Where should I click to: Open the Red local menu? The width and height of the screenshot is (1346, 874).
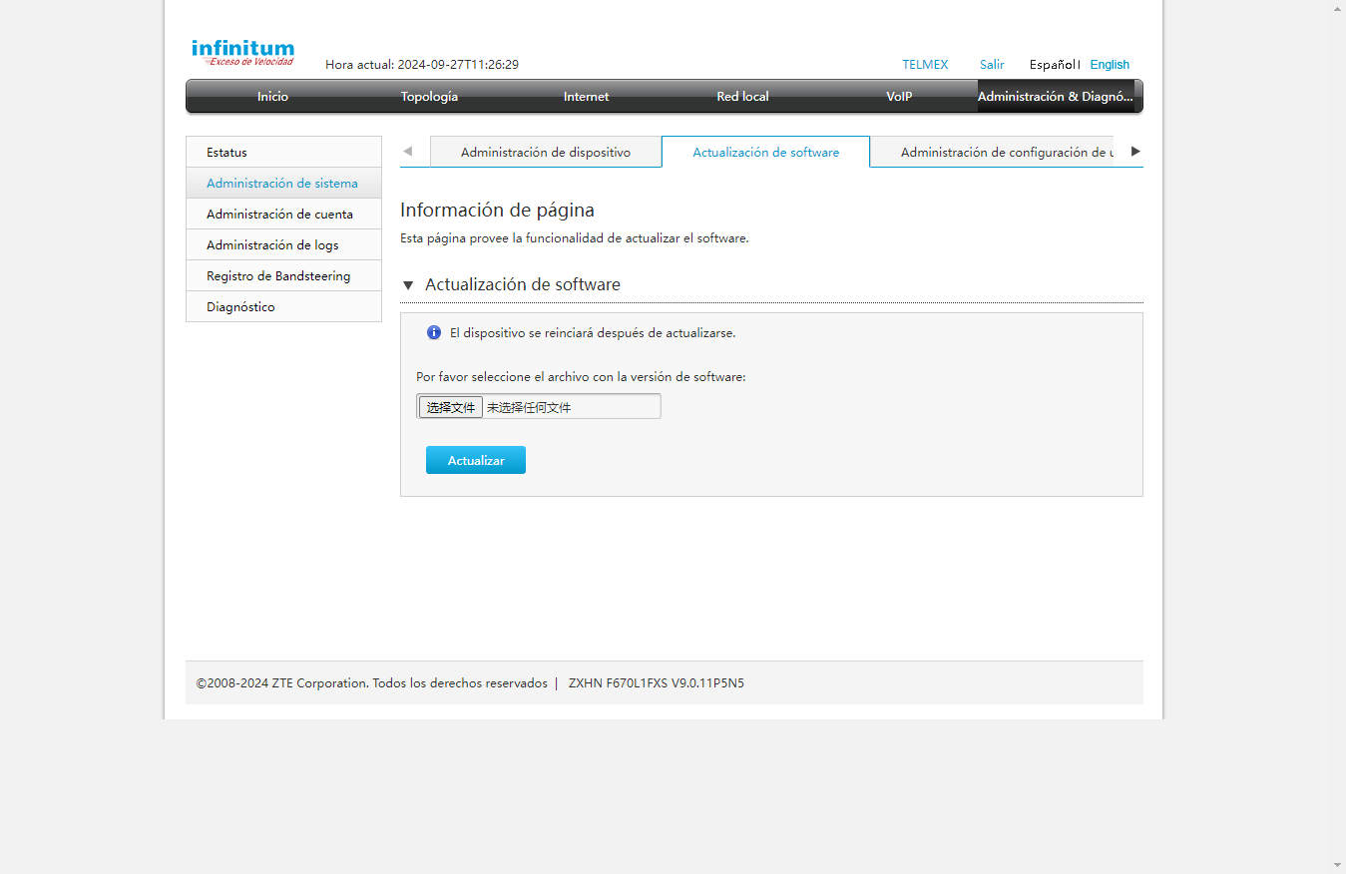pyautogui.click(x=742, y=97)
